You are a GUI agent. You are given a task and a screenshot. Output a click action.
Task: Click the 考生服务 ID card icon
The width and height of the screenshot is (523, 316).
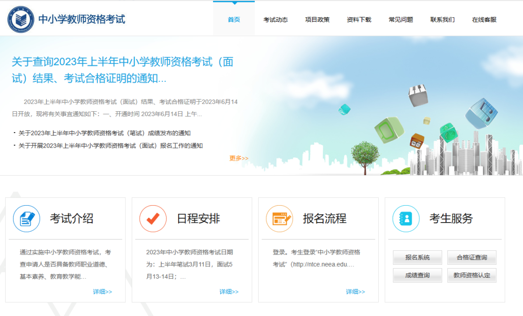(406, 218)
